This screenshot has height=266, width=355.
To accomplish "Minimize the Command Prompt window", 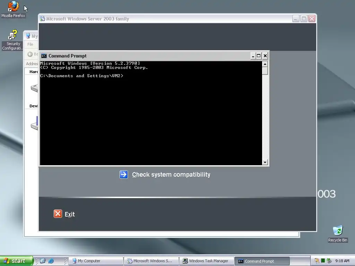I will click(253, 56).
